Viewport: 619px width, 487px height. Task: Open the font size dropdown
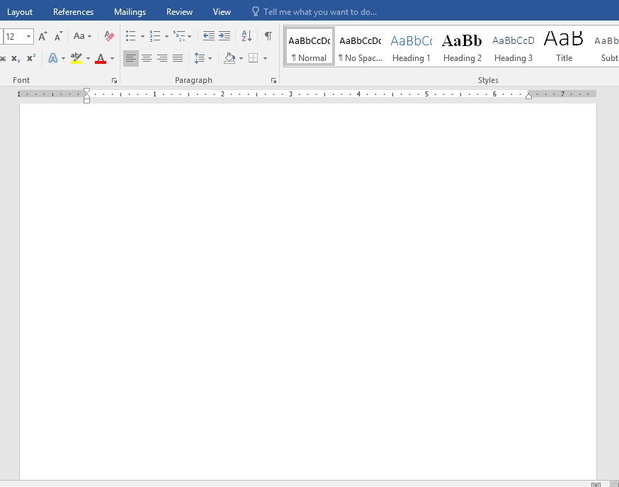[28, 36]
